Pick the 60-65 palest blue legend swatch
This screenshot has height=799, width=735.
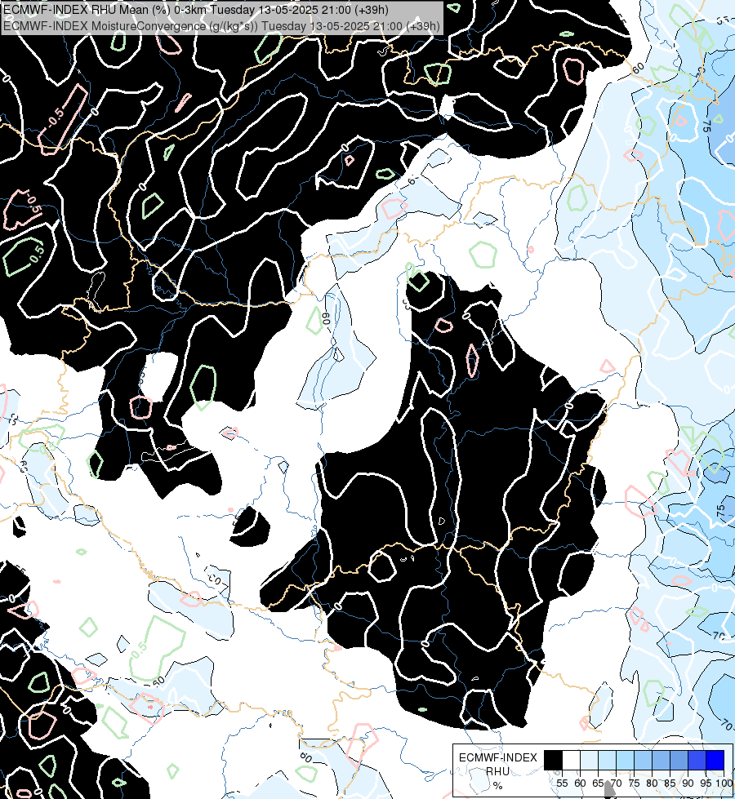pyautogui.click(x=589, y=760)
